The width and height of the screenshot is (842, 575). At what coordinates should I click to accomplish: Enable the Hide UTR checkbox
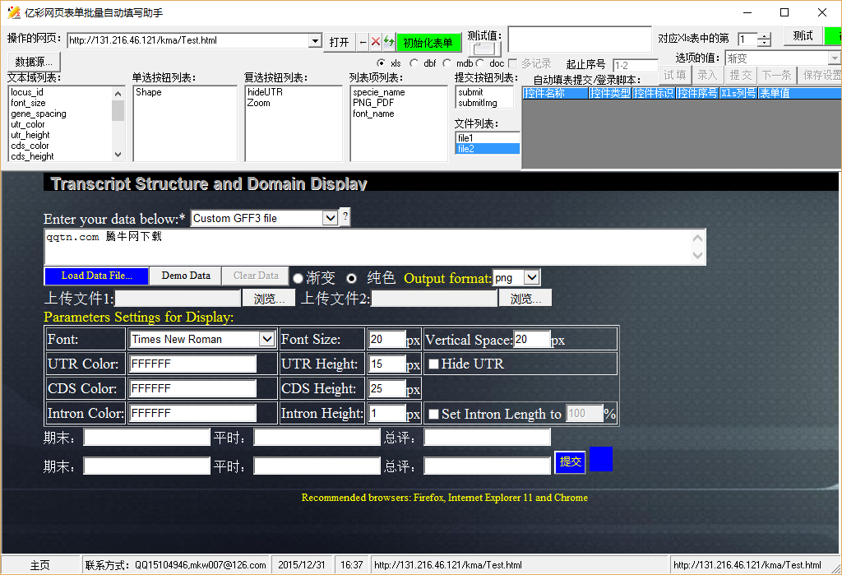433,364
